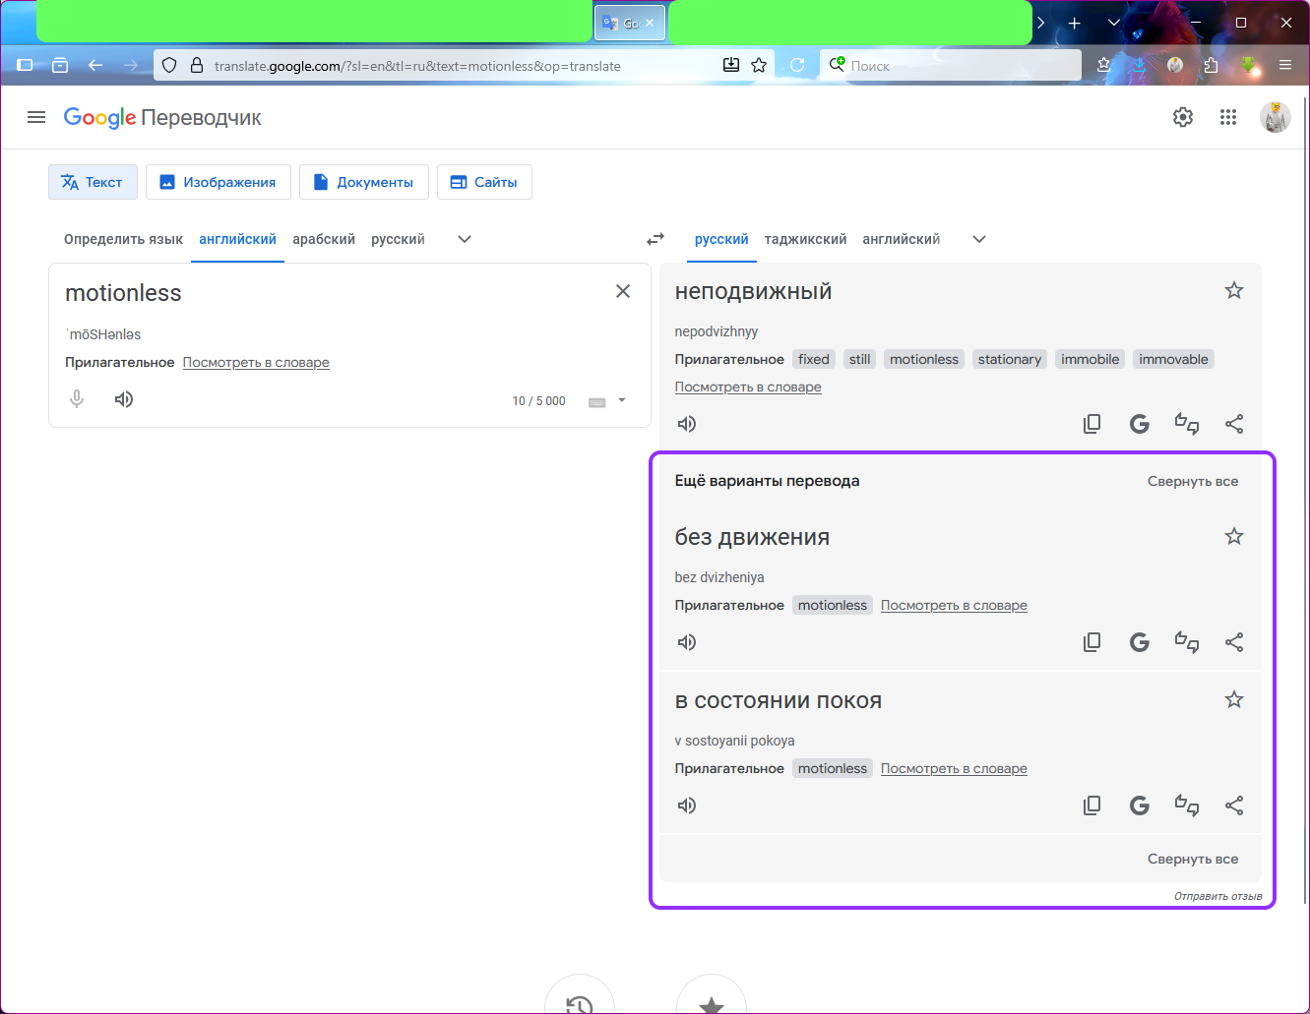Switch to the Сайты tab
The image size is (1310, 1014).
click(x=484, y=182)
